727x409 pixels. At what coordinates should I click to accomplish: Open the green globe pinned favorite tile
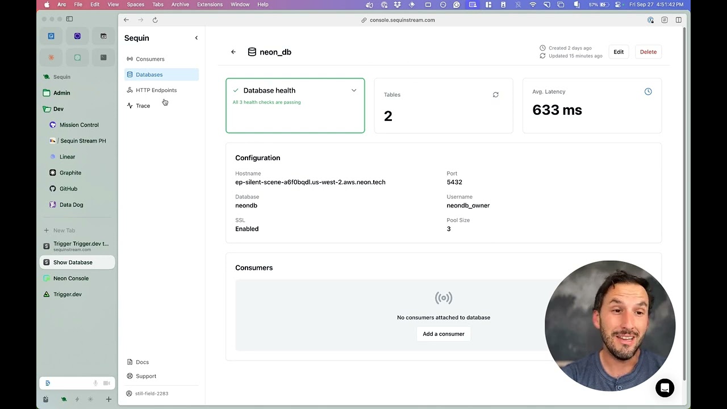[77, 57]
